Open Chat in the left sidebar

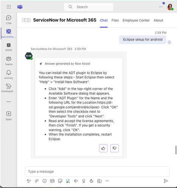coord(9,20)
